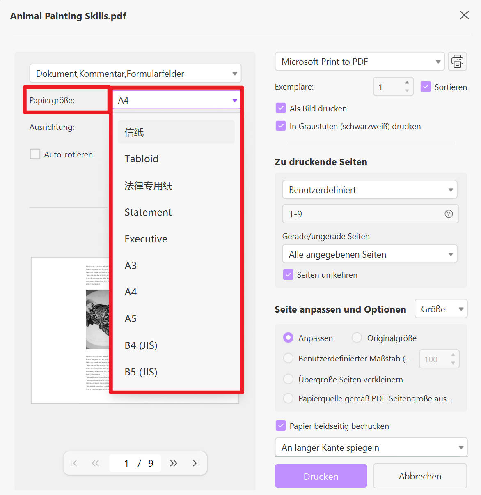
Task: Uncheck Als Bild drucken
Action: click(281, 108)
